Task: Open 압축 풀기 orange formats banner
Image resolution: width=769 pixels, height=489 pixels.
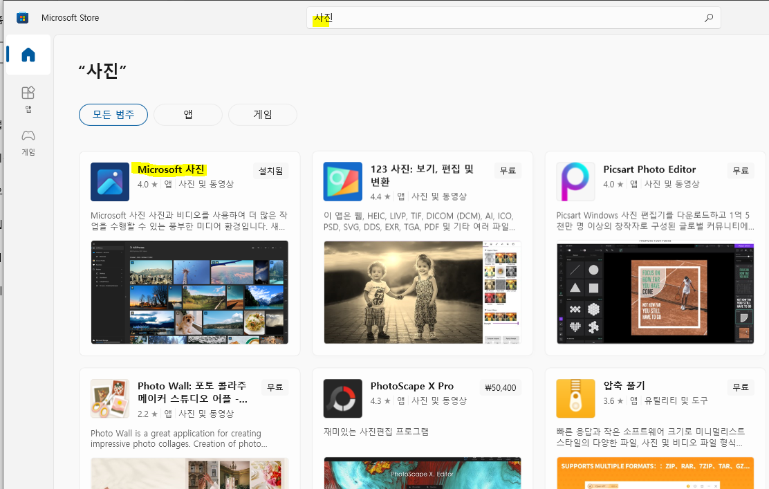Action: tap(655, 473)
